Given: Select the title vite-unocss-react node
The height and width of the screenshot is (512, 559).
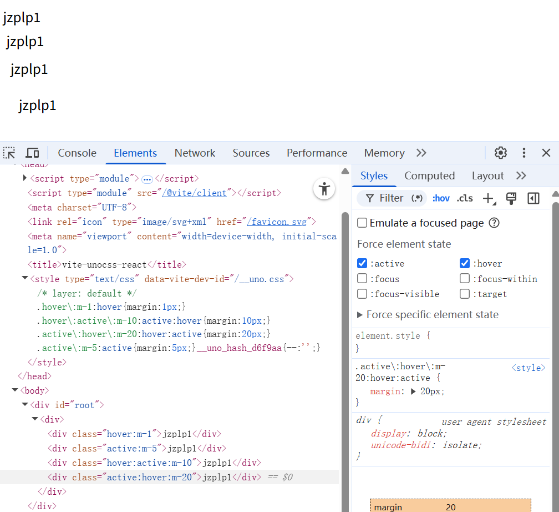Looking at the screenshot, I should (107, 264).
